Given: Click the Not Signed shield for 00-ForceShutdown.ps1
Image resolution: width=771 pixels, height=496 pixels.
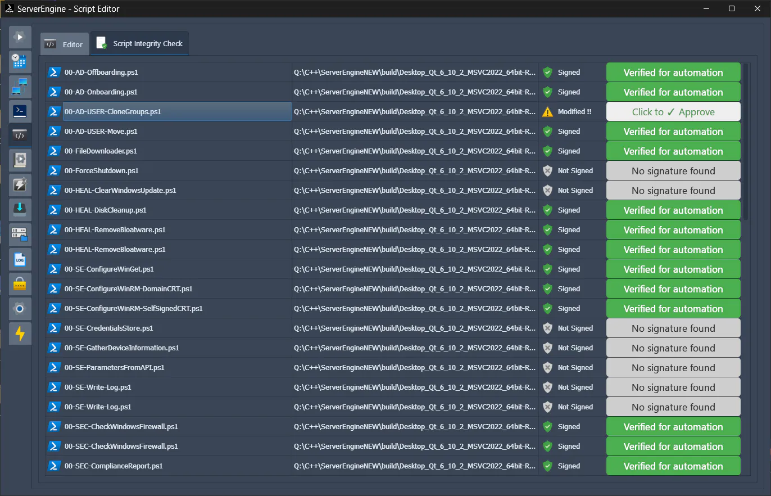Looking at the screenshot, I should click(547, 170).
